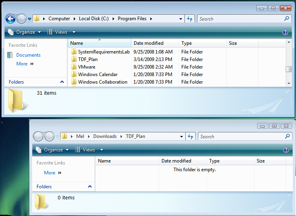Image resolution: width=296 pixels, height=216 pixels.
Task: Minimize the Program Files window
Action: click(261, 8)
